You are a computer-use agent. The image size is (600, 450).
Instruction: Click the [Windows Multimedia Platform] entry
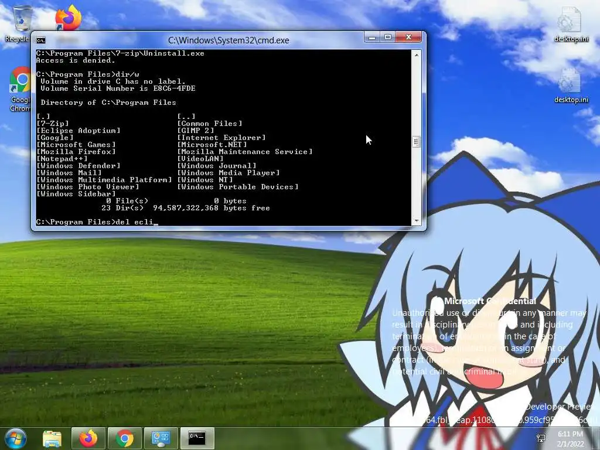pyautogui.click(x=104, y=180)
